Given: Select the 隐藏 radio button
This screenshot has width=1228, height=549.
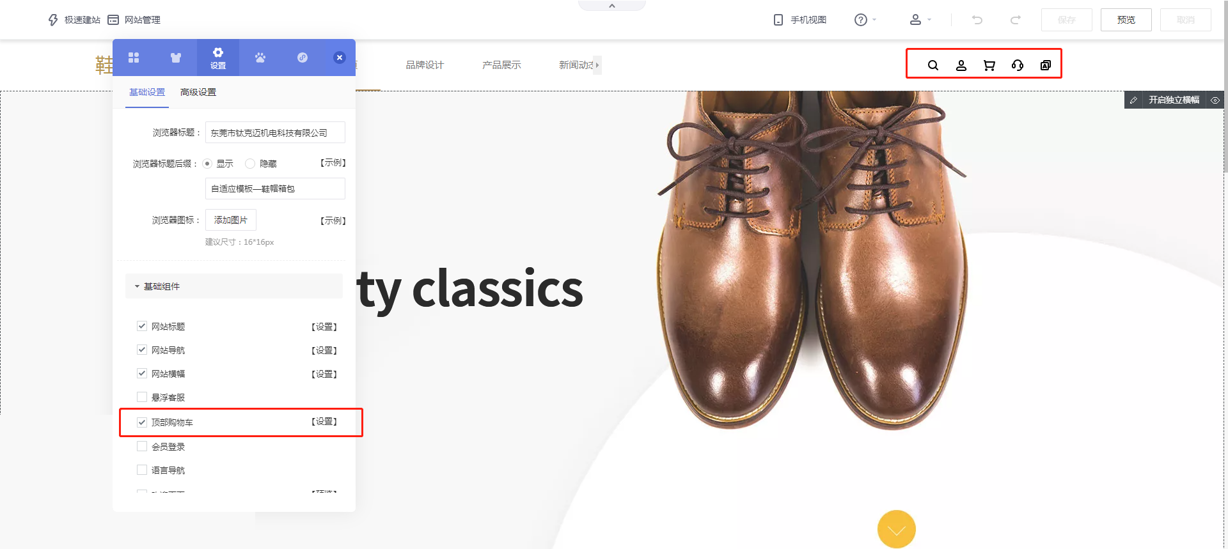Looking at the screenshot, I should click(250, 164).
